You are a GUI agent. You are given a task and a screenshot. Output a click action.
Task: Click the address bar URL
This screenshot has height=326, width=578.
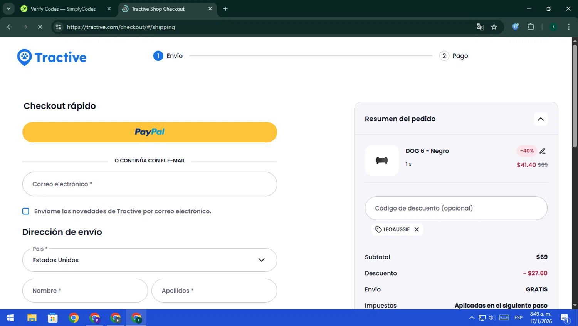click(121, 27)
